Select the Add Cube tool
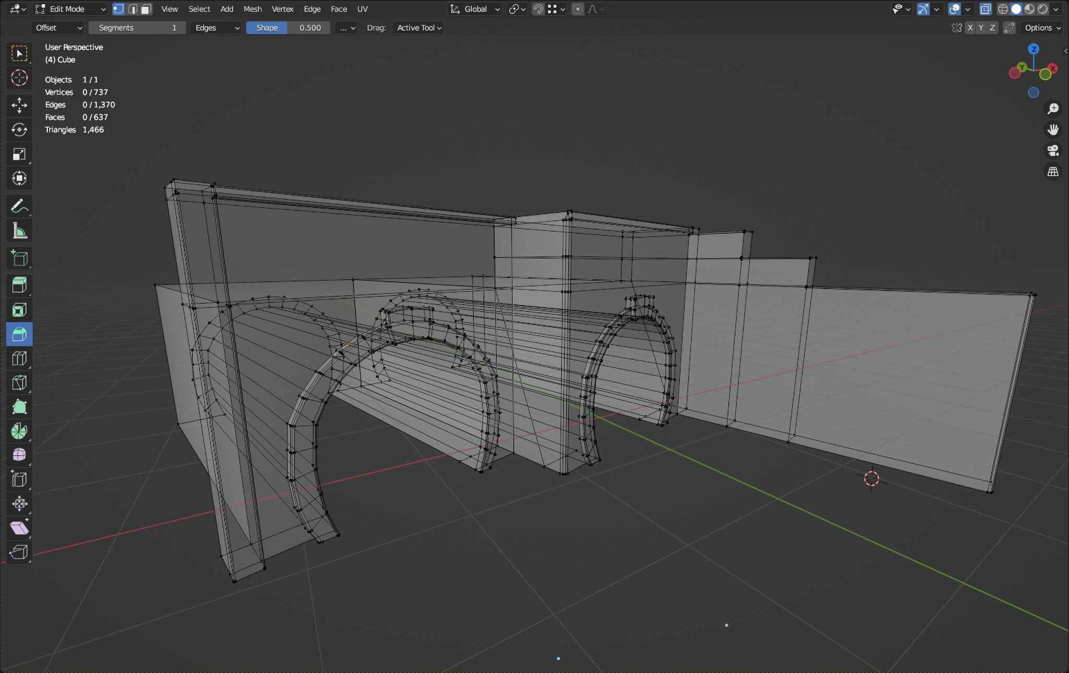The image size is (1069, 673). click(x=19, y=258)
